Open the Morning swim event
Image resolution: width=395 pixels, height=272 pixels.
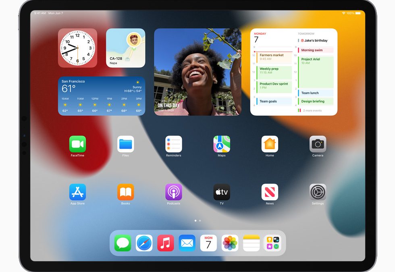pyautogui.click(x=316, y=50)
